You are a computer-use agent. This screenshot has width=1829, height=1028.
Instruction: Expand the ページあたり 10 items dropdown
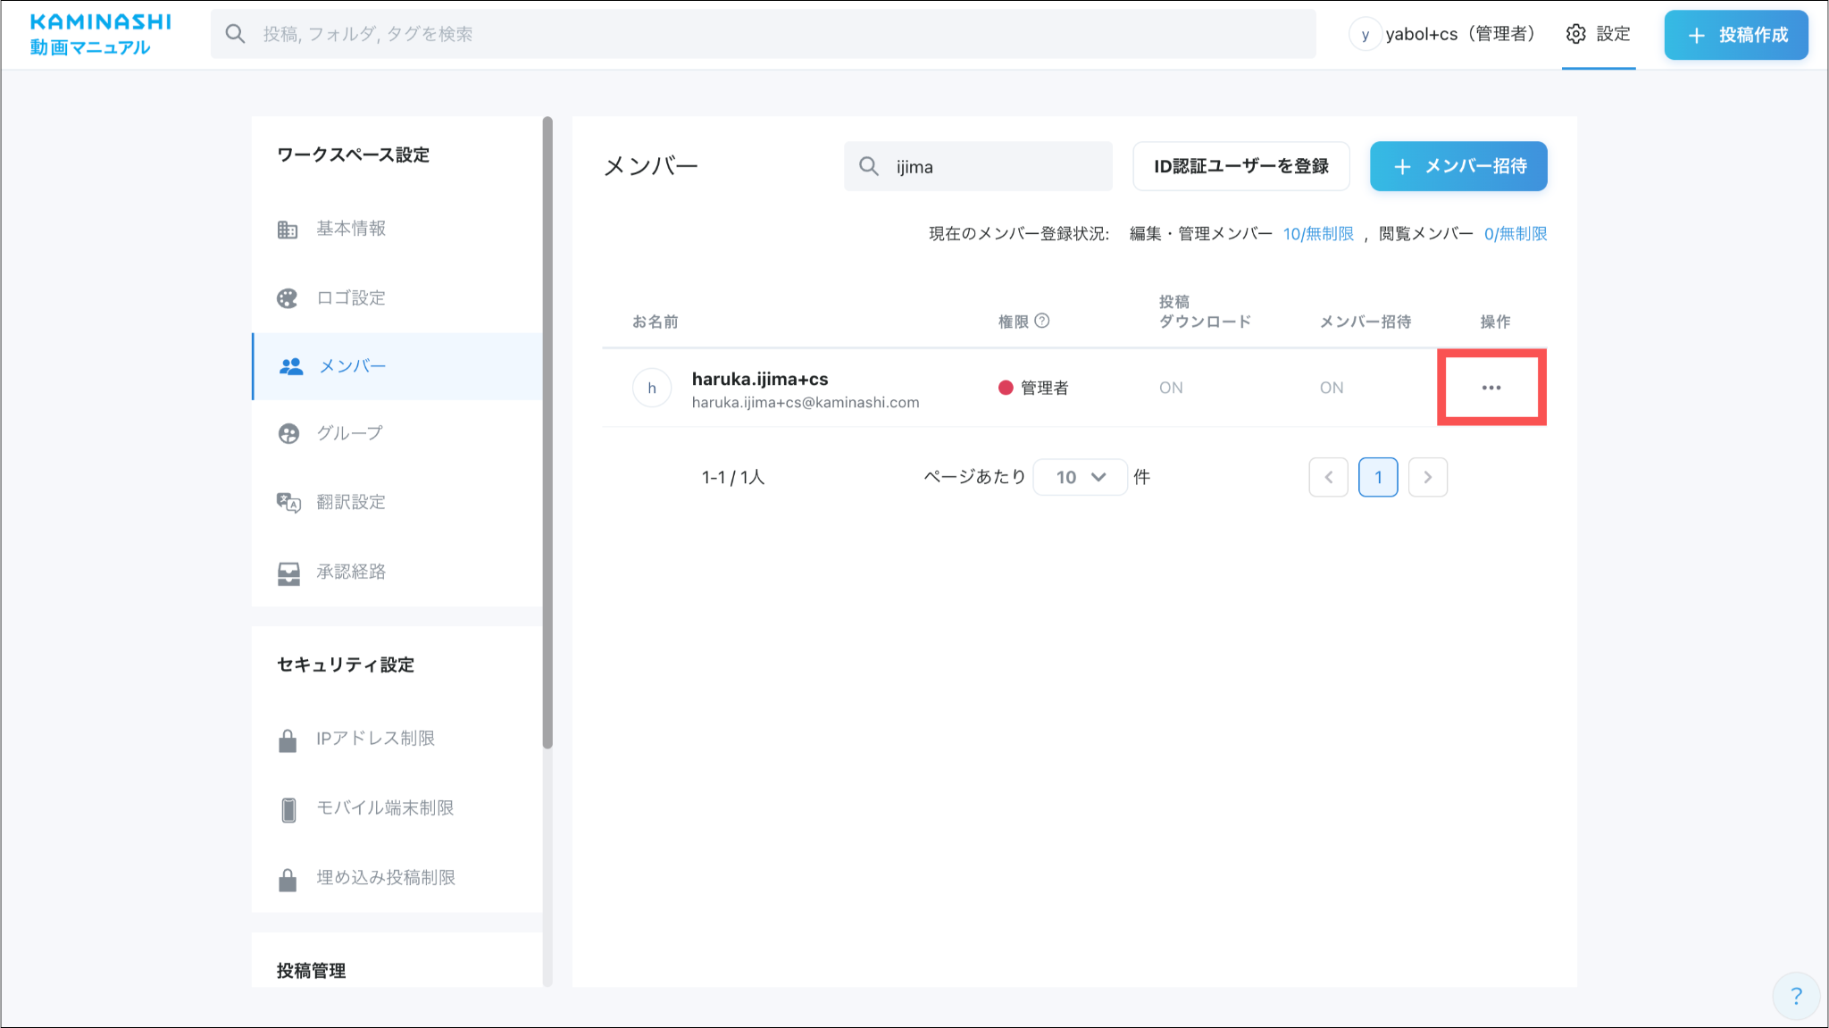(x=1080, y=477)
